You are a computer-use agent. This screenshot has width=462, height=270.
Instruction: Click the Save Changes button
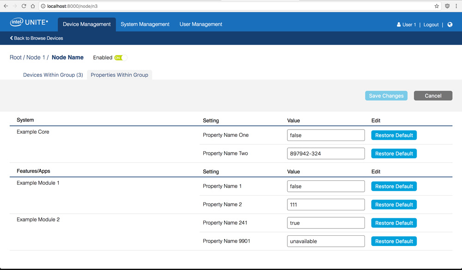coord(386,96)
